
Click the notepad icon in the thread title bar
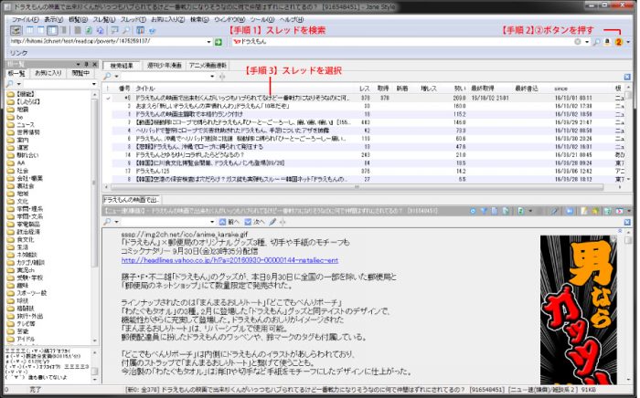coord(584,211)
